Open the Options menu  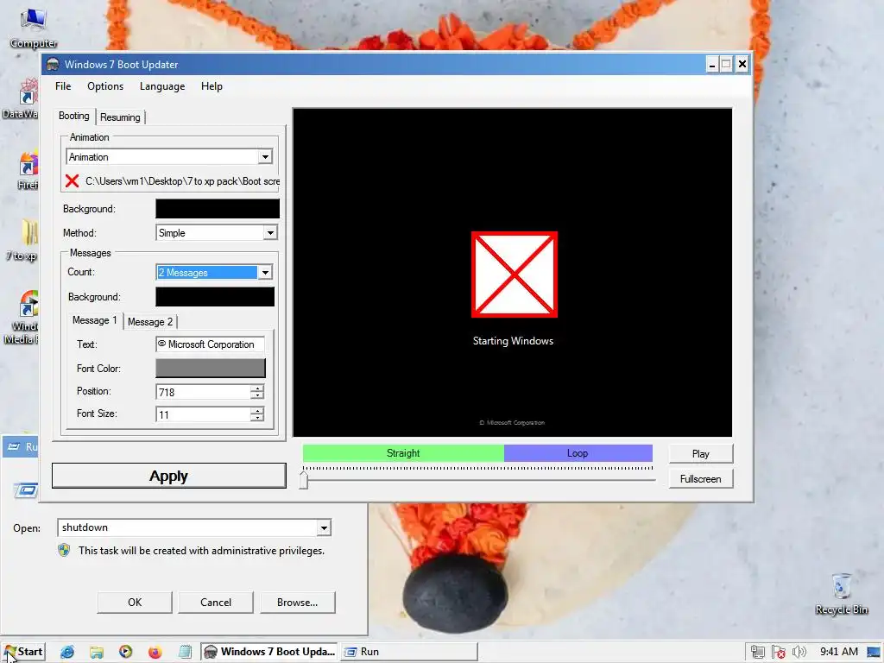[105, 86]
